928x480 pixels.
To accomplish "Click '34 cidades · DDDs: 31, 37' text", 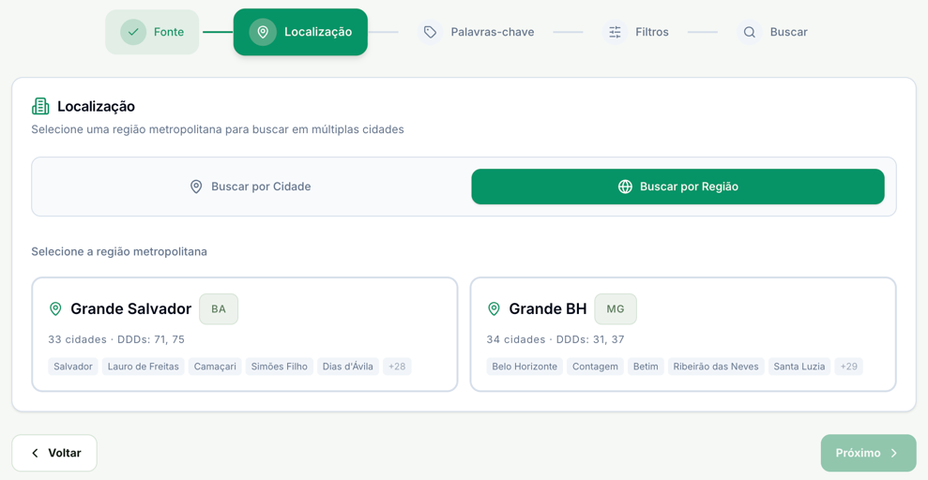I will [555, 340].
